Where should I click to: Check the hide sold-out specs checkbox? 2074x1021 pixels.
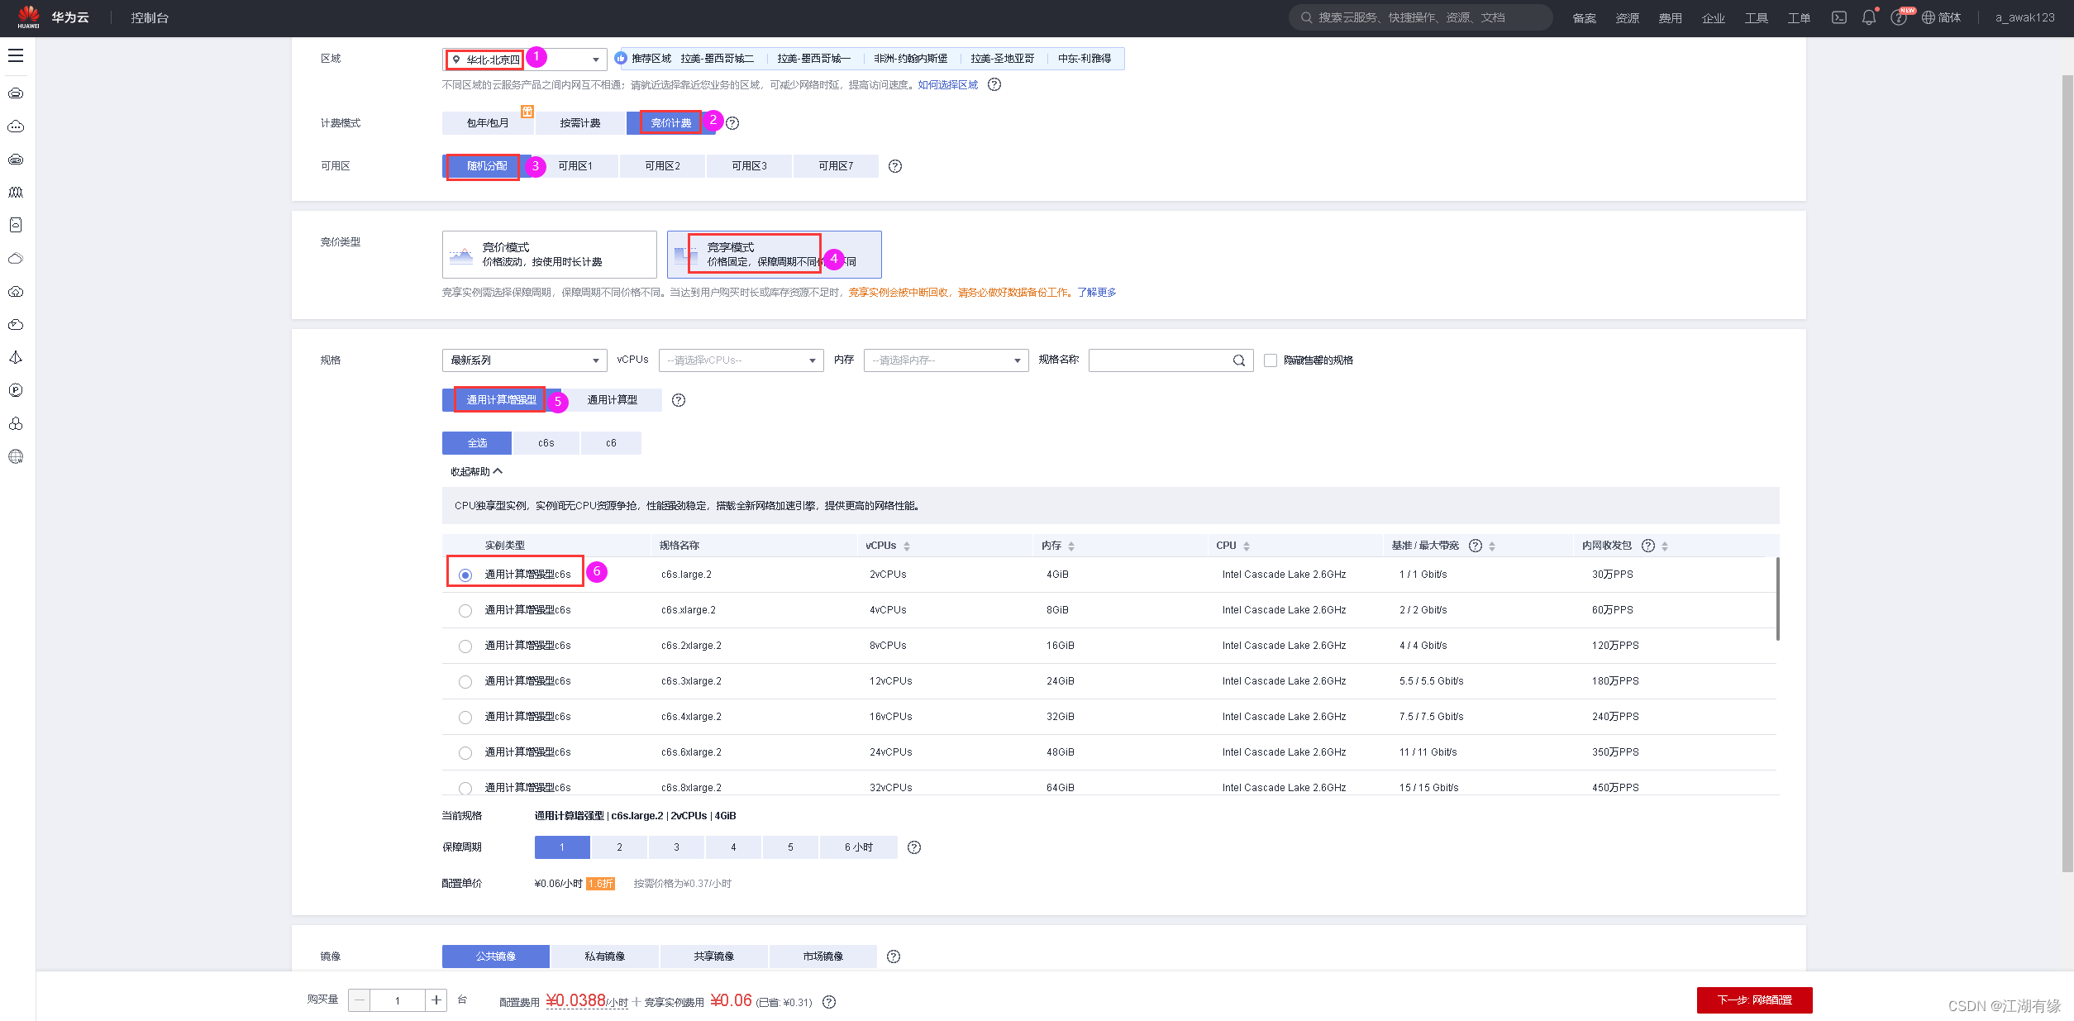point(1271,360)
